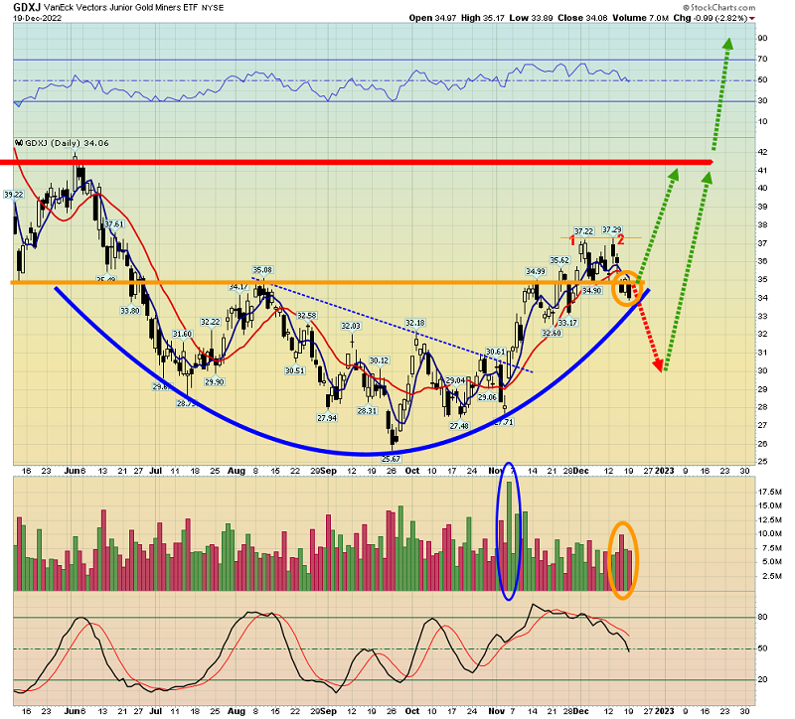Click the 37.61 price label
The height and width of the screenshot is (719, 795).
pyautogui.click(x=114, y=224)
